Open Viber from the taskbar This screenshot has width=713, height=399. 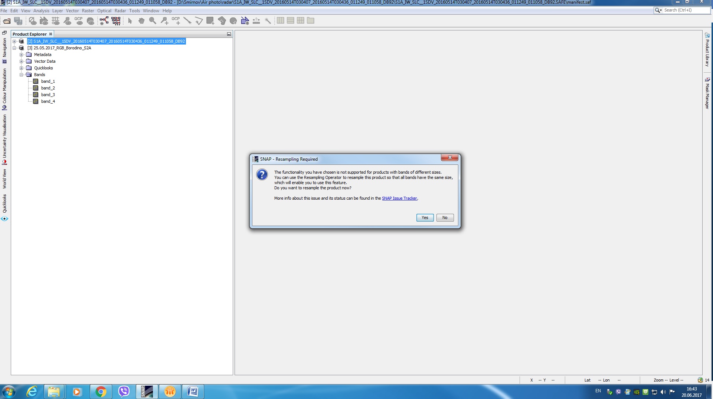124,392
